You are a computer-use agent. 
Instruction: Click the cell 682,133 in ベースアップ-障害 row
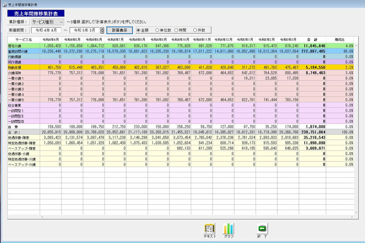pyautogui.click(x=180, y=148)
